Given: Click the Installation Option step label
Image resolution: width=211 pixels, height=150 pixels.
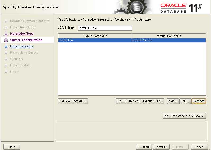Looking at the screenshot, I should (23, 27).
